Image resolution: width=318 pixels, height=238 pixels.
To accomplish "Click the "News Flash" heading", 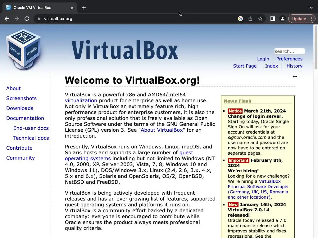I will [238, 101].
